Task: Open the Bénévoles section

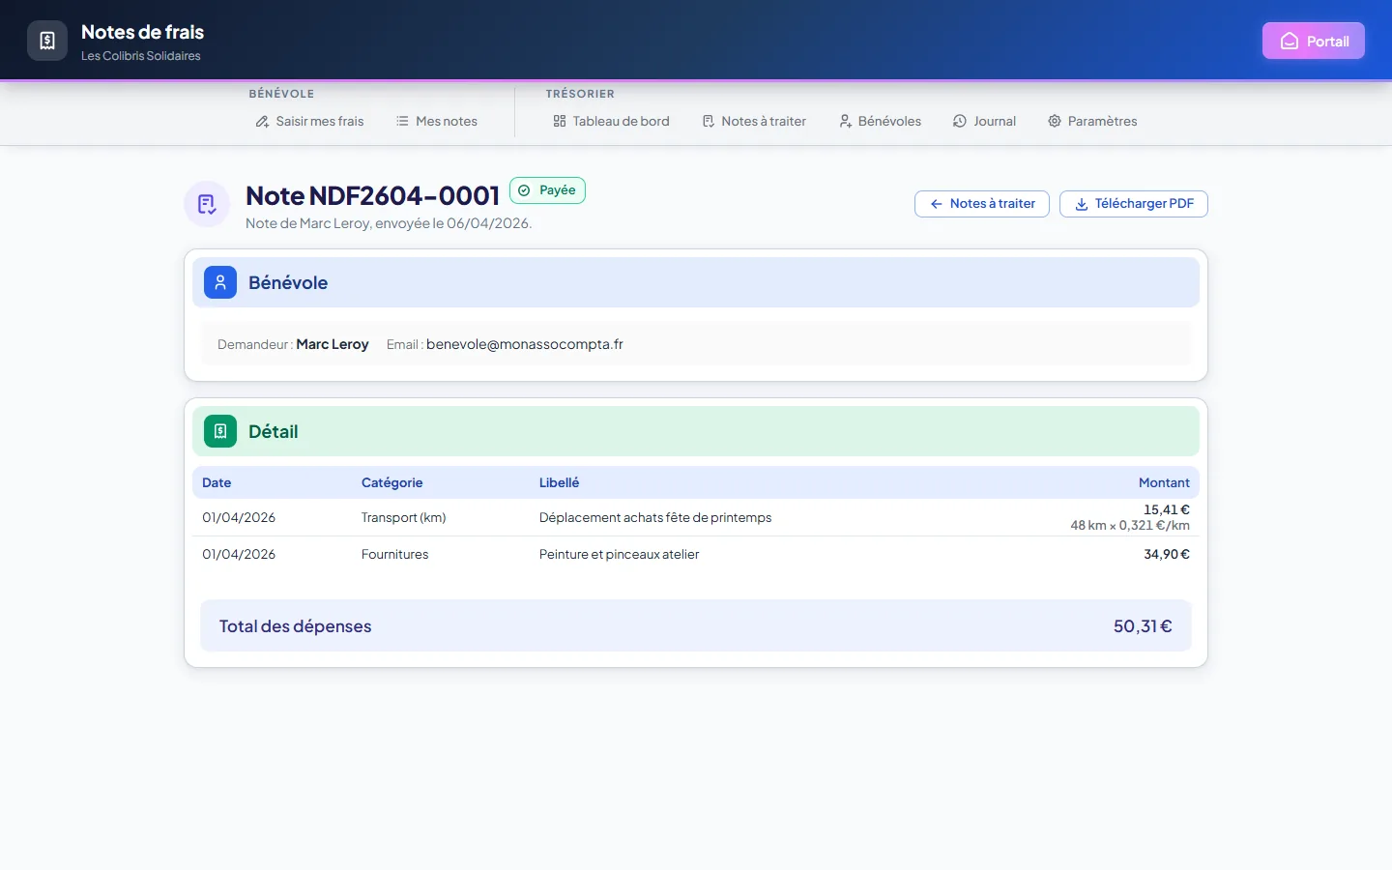Action: pos(880,121)
